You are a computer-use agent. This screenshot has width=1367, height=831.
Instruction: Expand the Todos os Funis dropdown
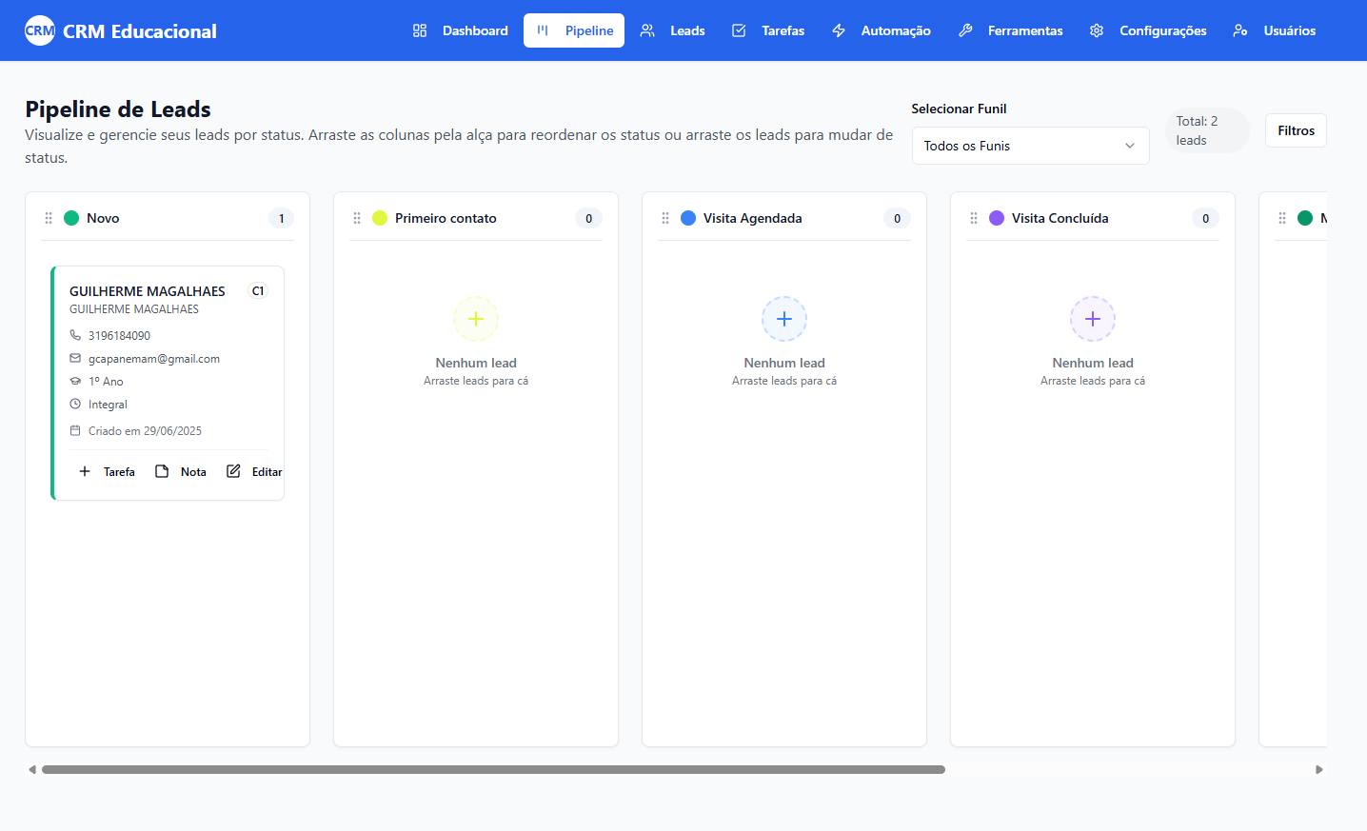click(1031, 146)
